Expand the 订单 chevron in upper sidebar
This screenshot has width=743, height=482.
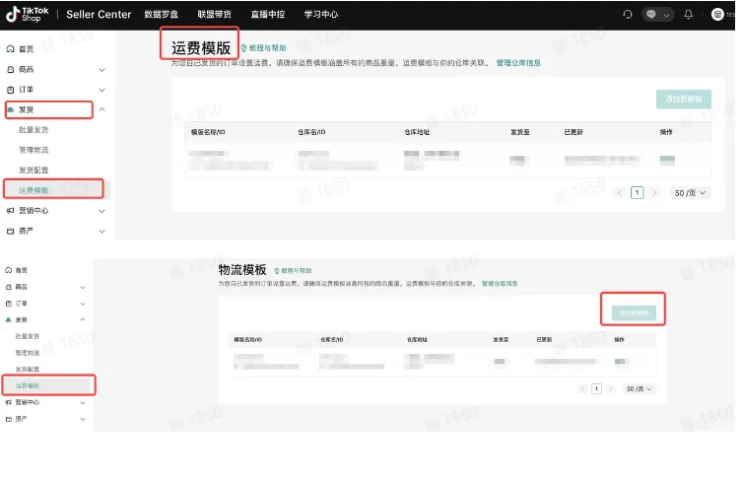101,90
